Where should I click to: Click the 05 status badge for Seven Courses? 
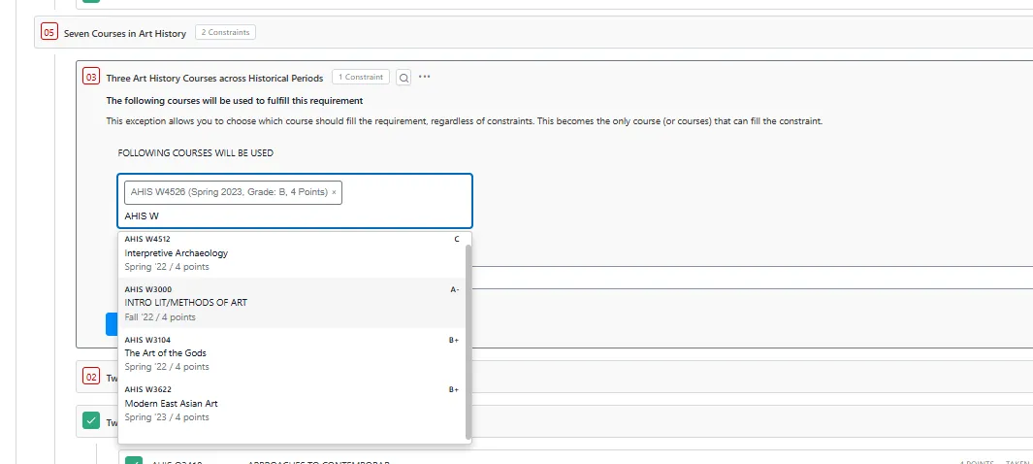pyautogui.click(x=49, y=32)
